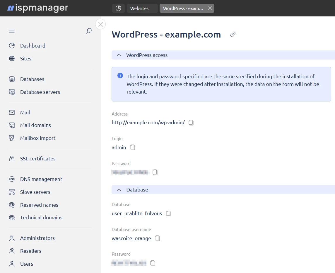This screenshot has width=335, height=273.
Task: Click the http://example.com/wp-admin/ address text
Action: [x=148, y=123]
